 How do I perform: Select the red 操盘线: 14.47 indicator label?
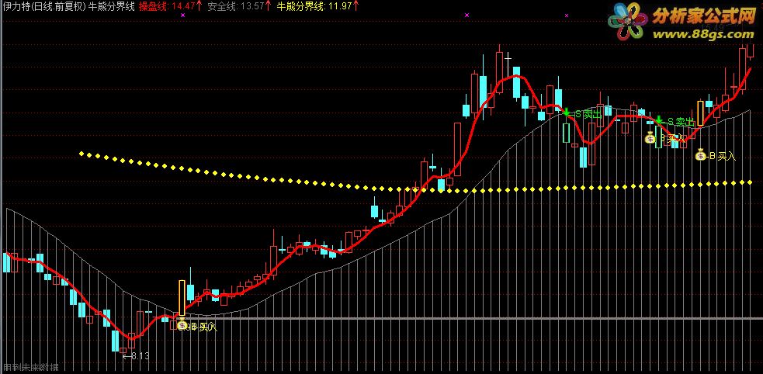click(x=166, y=6)
